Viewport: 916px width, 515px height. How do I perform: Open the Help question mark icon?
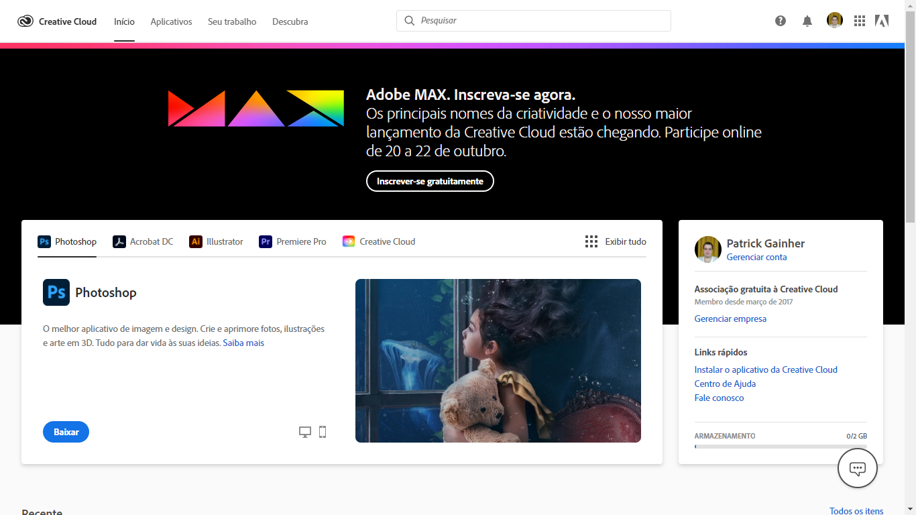click(781, 21)
